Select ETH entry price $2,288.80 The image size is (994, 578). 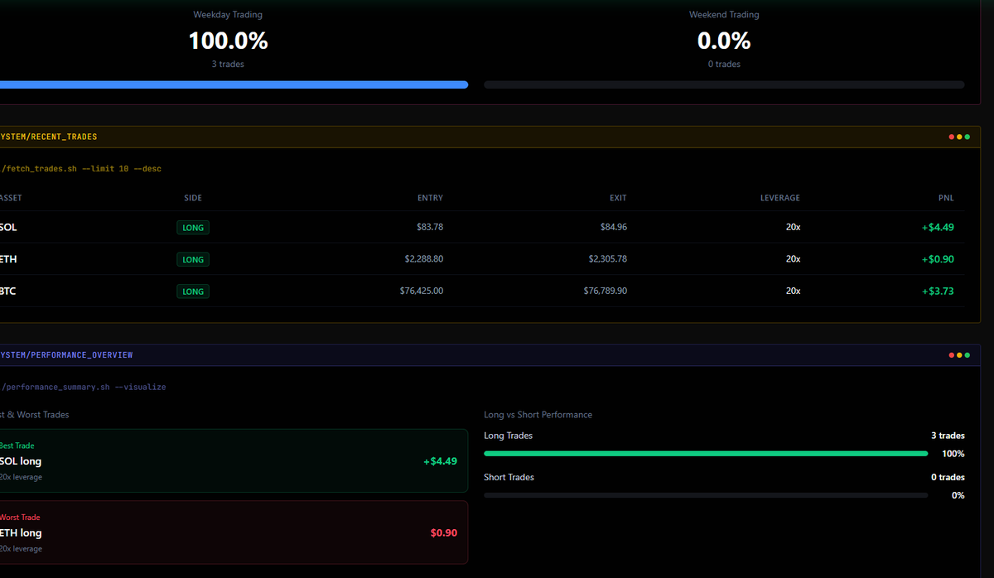pos(424,259)
